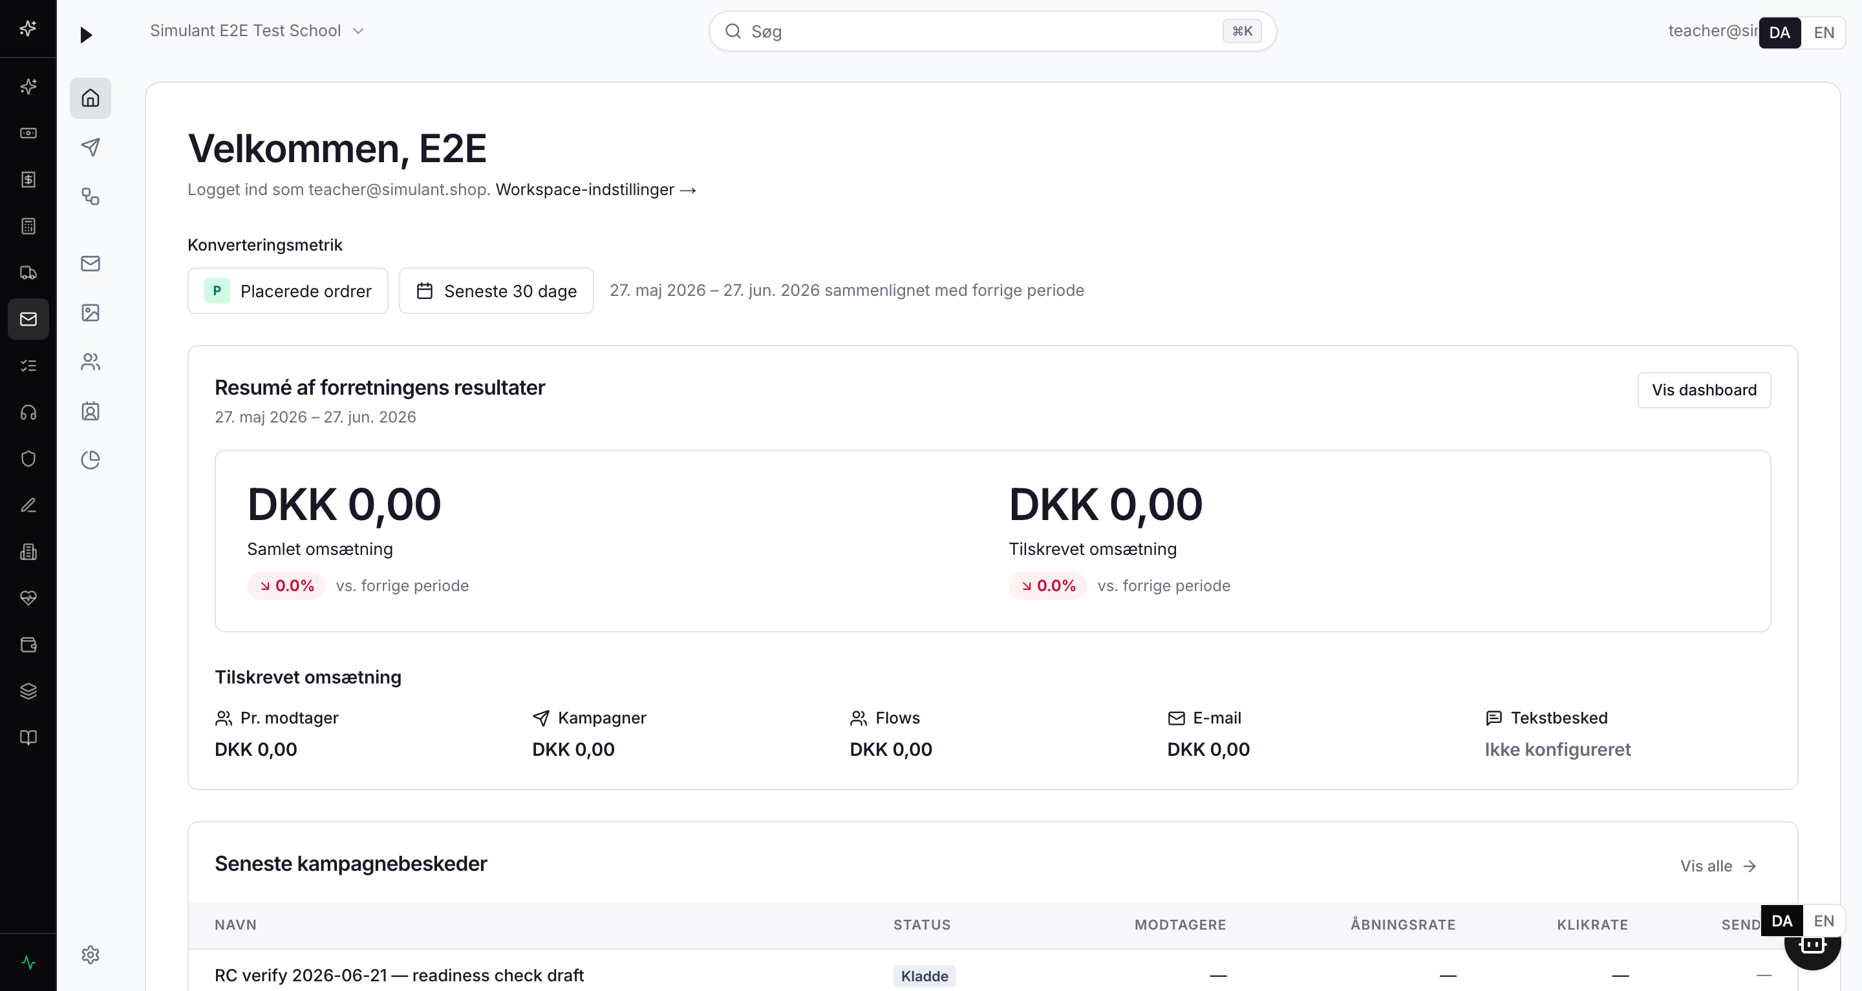Open the dollar receipt icon in dark rail
Viewport: 1862px width, 991px height.
pos(28,179)
